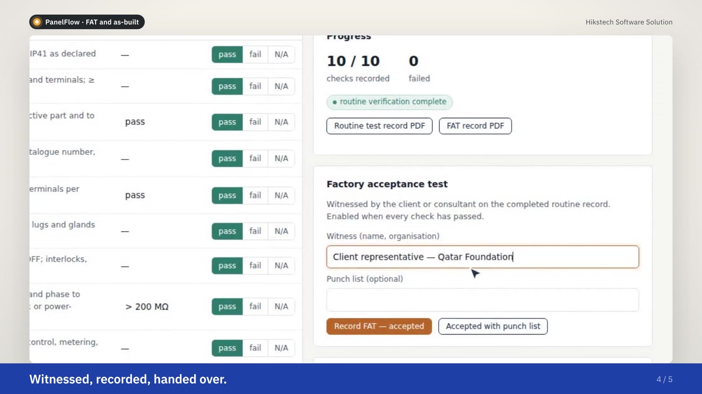Open the FAT record PDF
The height and width of the screenshot is (394, 702).
point(475,126)
